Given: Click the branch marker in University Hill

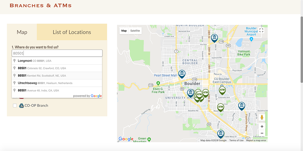Looking at the screenshot, I should 191,93.
